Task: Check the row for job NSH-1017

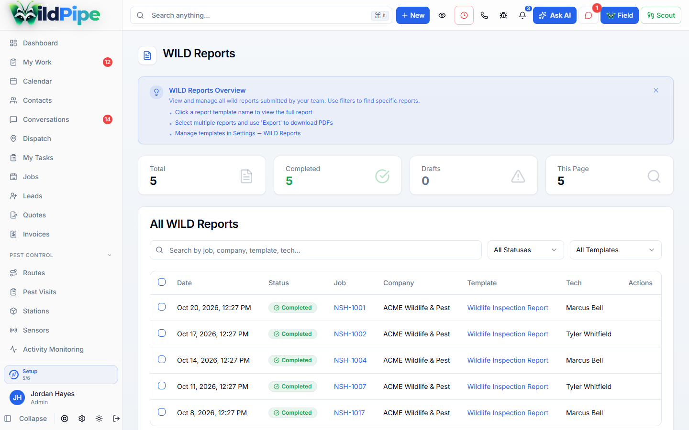Action: pyautogui.click(x=162, y=412)
